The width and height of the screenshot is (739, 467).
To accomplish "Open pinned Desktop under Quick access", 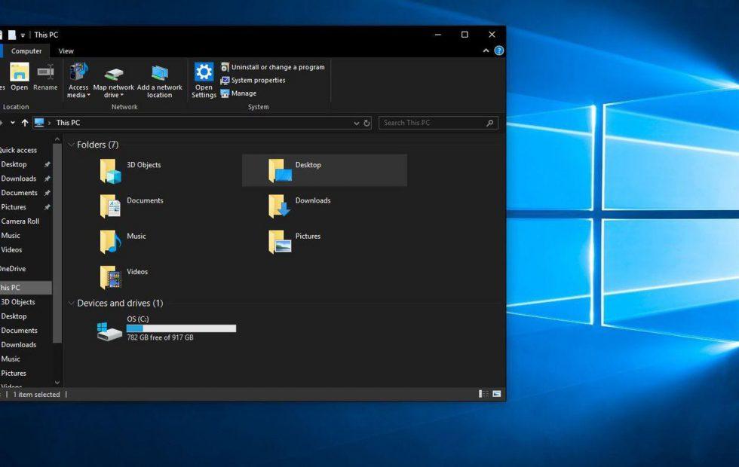I will [x=14, y=164].
